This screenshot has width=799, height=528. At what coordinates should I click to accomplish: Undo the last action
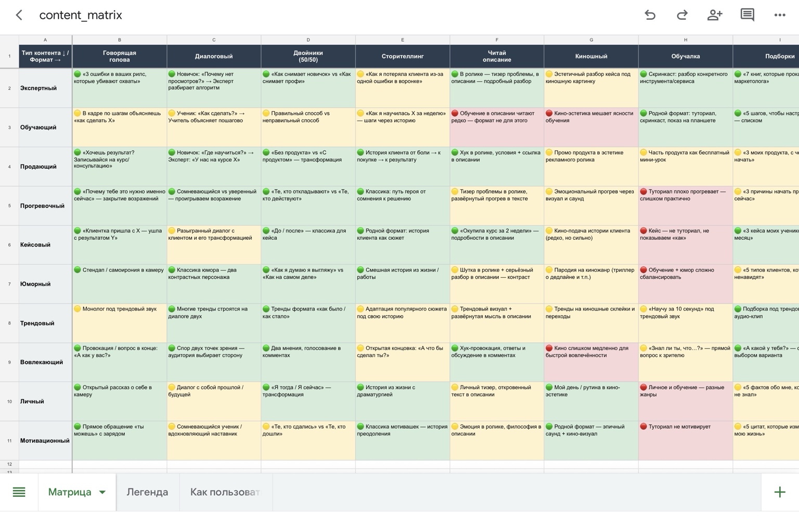pos(650,15)
